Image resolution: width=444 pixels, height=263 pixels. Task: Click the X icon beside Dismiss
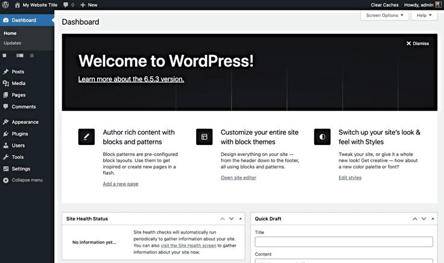pos(408,43)
